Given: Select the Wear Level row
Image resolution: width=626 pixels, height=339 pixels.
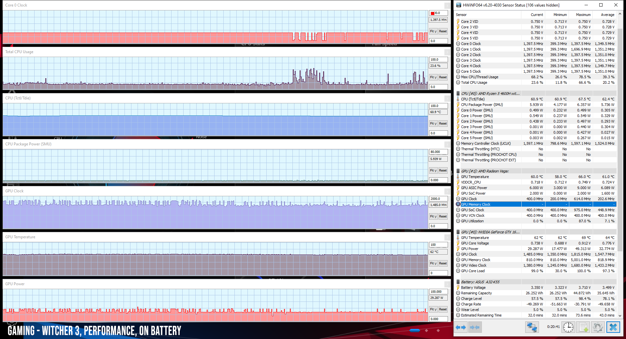Looking at the screenshot, I should 536,310.
